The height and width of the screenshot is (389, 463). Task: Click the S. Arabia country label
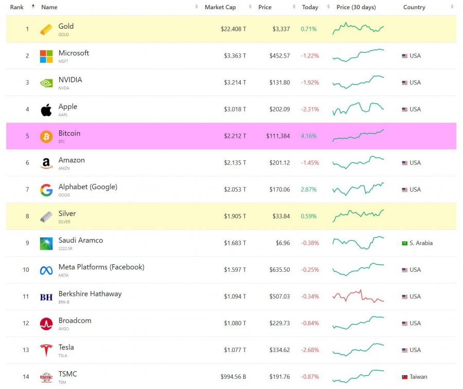pos(421,243)
